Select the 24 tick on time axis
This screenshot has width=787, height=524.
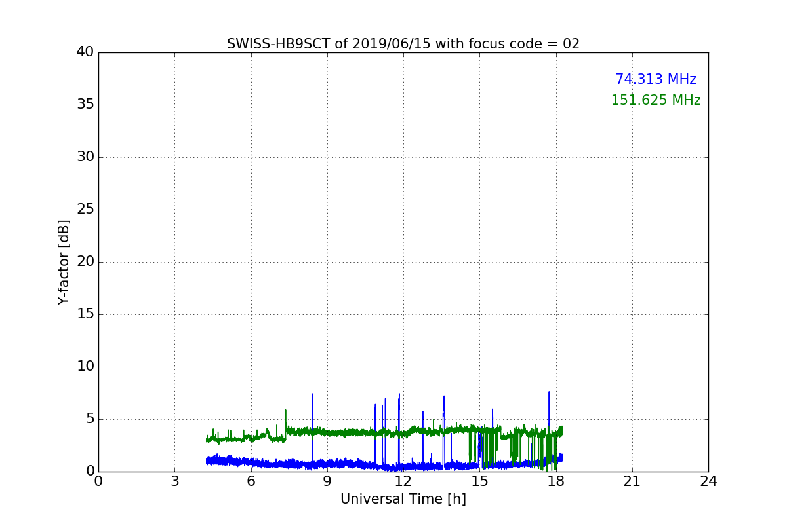click(708, 481)
